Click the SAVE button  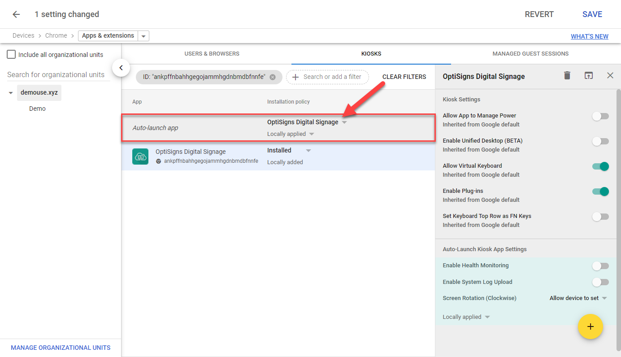[592, 14]
